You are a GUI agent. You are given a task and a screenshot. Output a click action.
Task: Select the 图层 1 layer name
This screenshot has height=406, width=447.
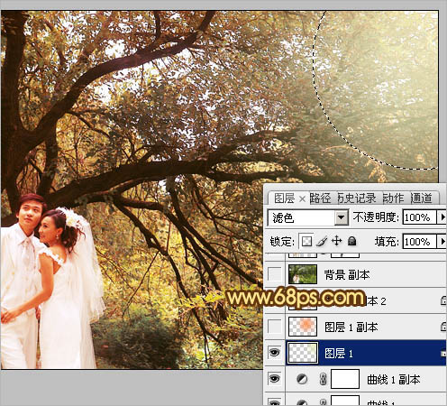click(339, 354)
